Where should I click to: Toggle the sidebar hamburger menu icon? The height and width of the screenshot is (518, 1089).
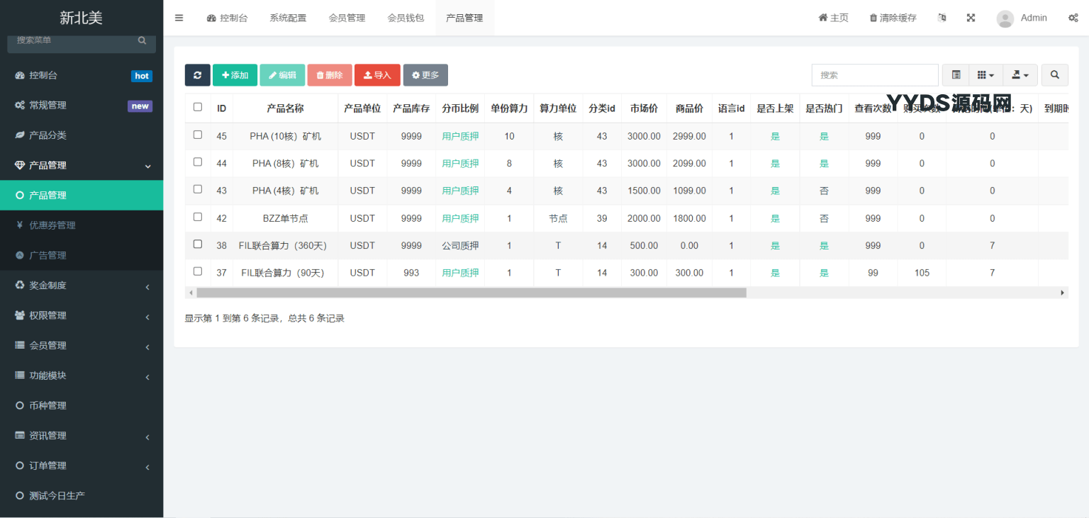click(x=179, y=18)
